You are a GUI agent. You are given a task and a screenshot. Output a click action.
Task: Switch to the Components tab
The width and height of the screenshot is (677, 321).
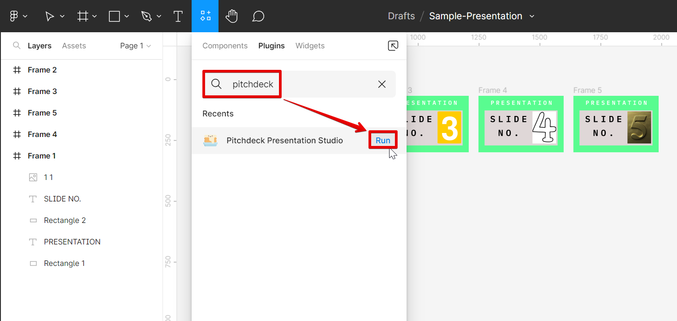[x=225, y=46]
